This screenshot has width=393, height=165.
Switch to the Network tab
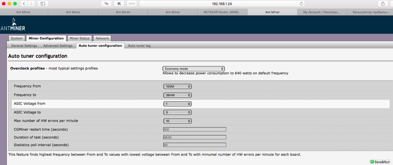tap(102, 38)
